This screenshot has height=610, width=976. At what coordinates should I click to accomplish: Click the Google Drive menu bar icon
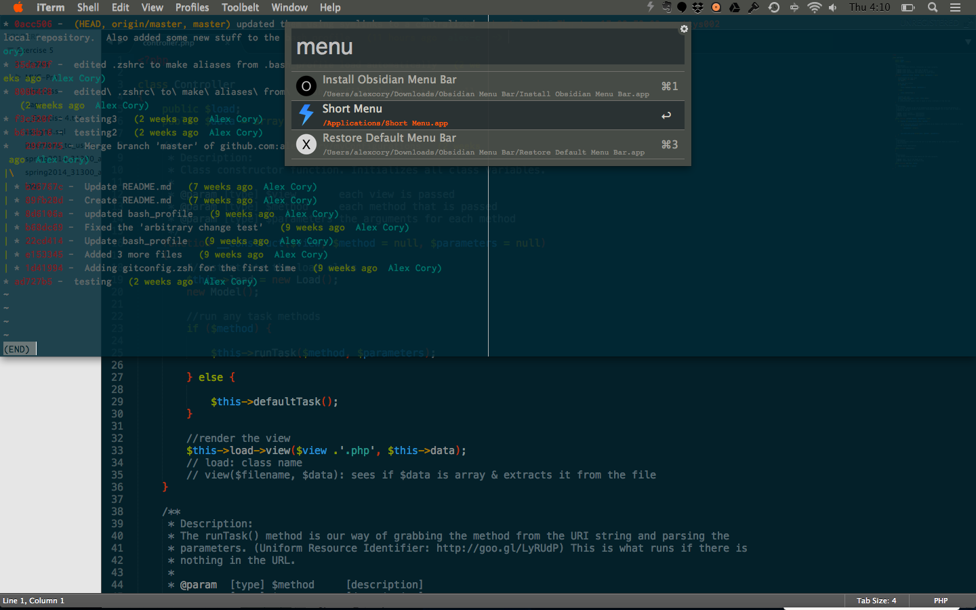point(735,7)
